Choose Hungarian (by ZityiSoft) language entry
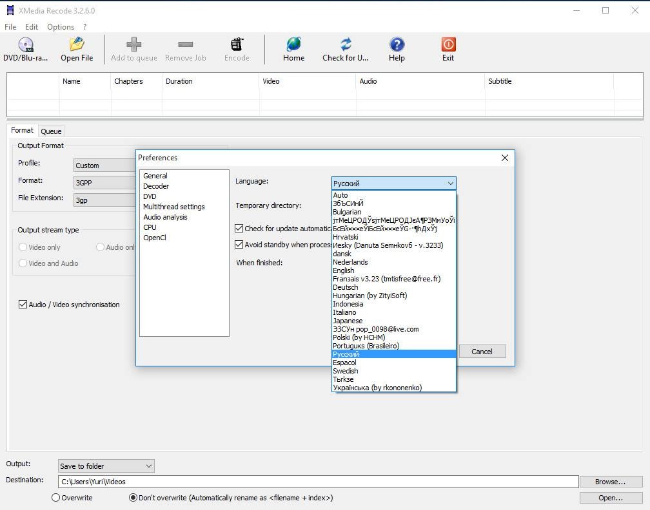 [394, 296]
